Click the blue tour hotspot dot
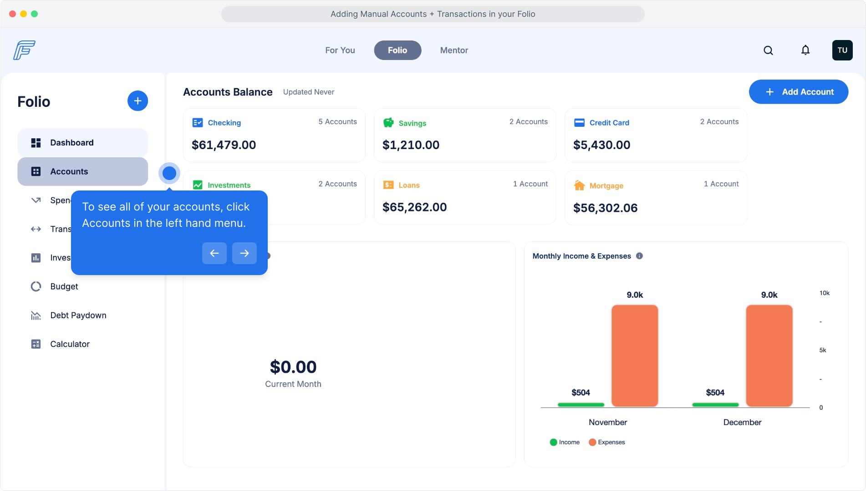 click(169, 173)
